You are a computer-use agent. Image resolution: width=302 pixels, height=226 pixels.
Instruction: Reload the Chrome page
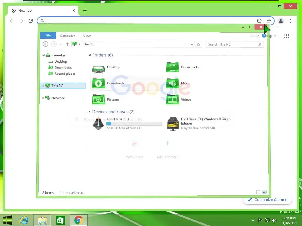31,21
